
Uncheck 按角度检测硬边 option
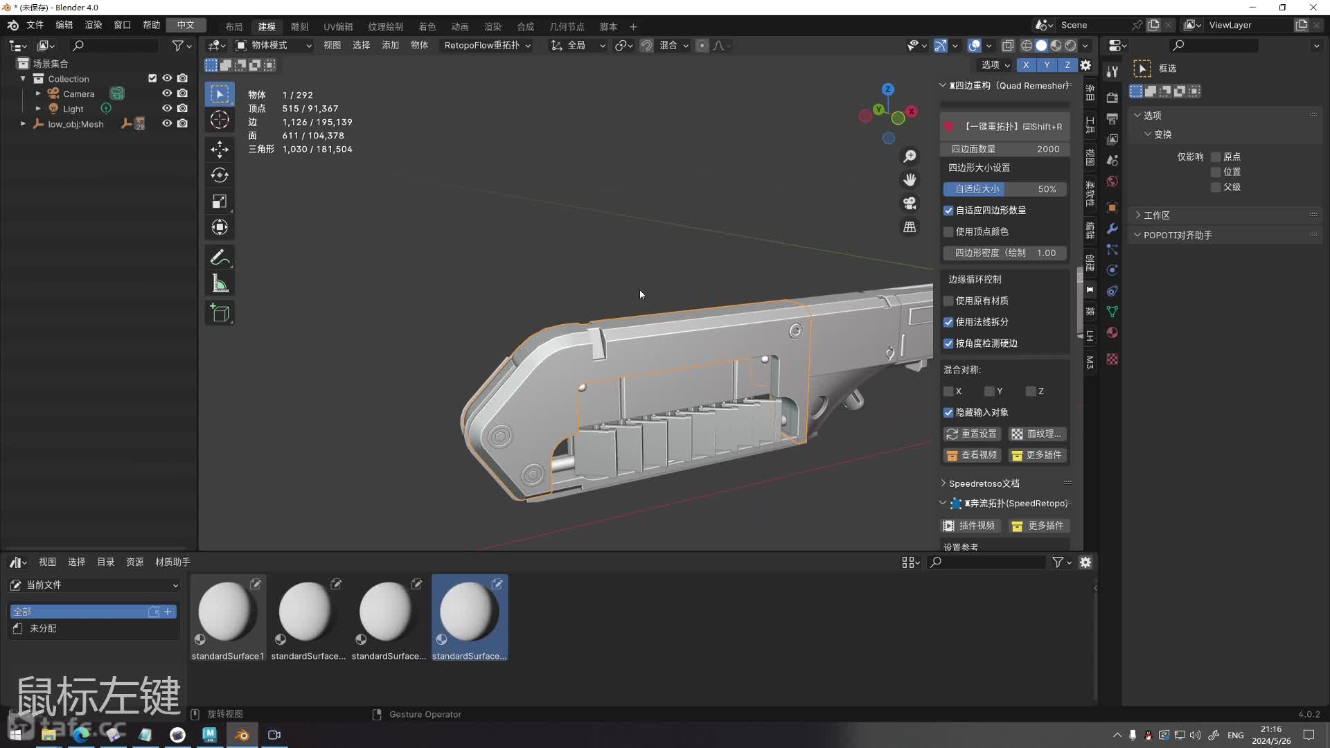[948, 344]
